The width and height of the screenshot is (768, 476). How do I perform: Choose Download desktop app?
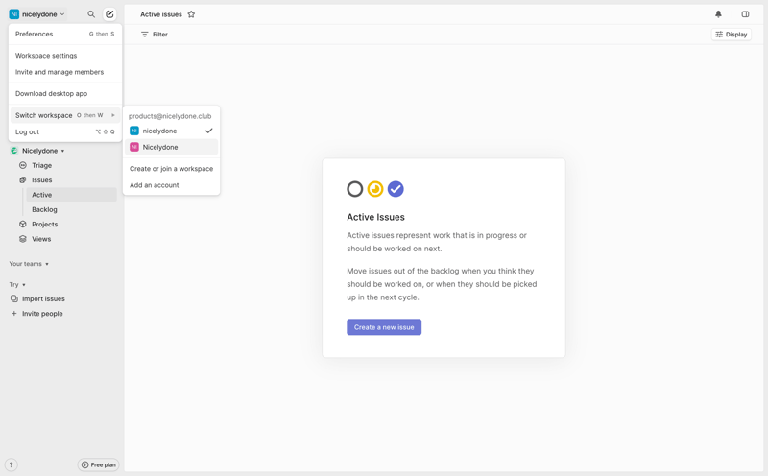64,93
